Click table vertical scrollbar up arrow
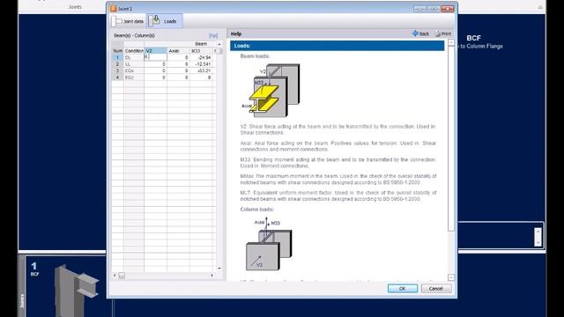This screenshot has width=564, height=317. 219,44
